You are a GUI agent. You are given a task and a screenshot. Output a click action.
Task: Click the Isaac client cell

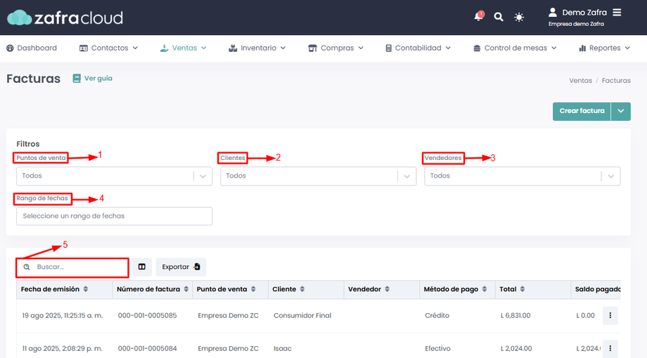(x=283, y=349)
